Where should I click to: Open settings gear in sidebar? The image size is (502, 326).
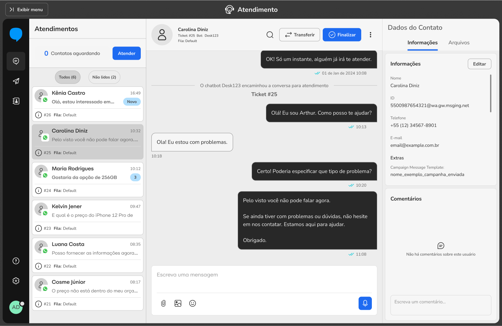(16, 281)
